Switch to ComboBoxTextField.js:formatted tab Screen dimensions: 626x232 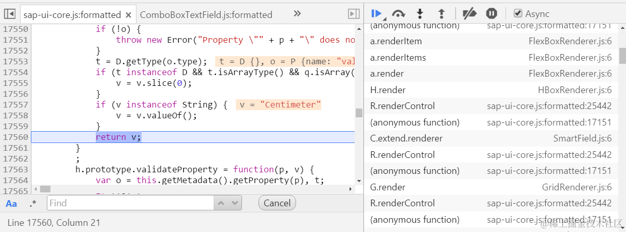pyautogui.click(x=206, y=15)
